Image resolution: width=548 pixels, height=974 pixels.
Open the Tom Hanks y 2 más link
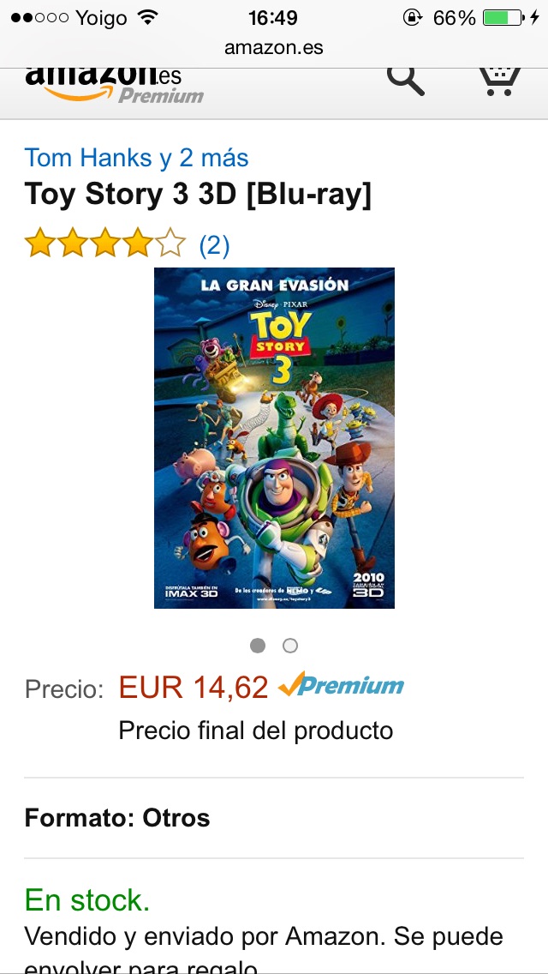(136, 158)
